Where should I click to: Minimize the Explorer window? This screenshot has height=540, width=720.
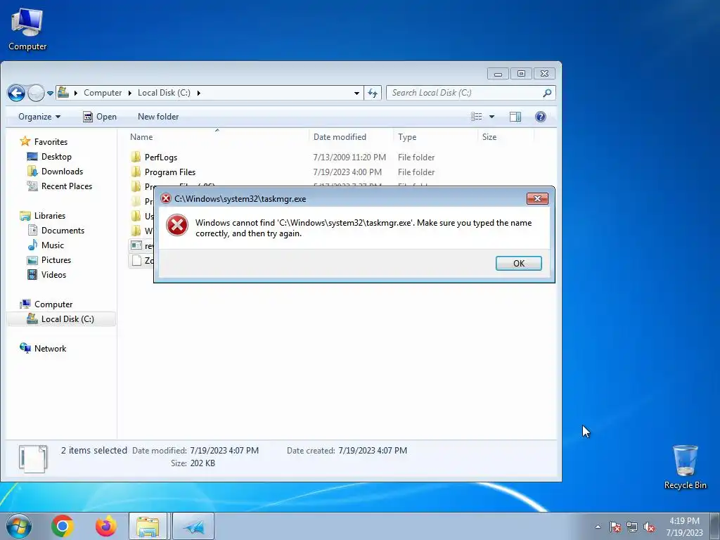click(499, 73)
